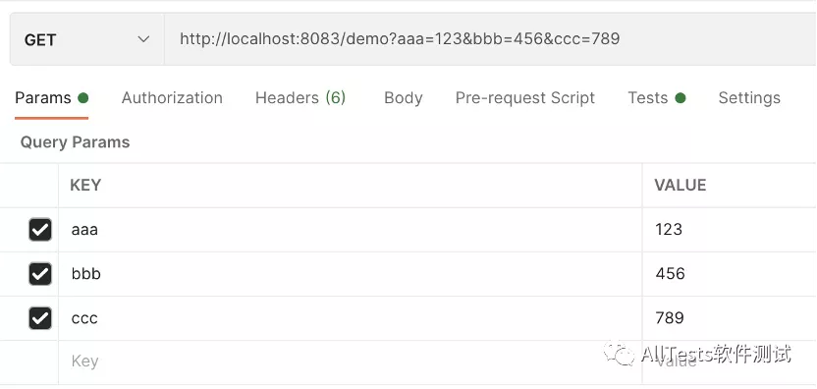The height and width of the screenshot is (389, 817).
Task: Switch to the Params tab
Action: 51,98
